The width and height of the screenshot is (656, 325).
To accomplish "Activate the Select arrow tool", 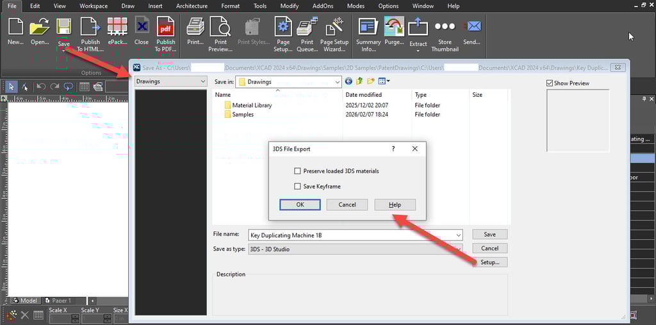I will tap(12, 87).
